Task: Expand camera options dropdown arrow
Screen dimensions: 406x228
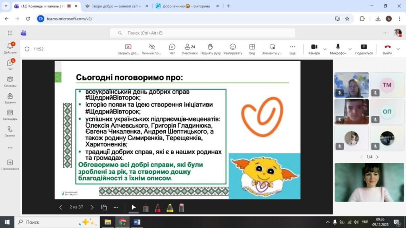Action: [x=325, y=49]
